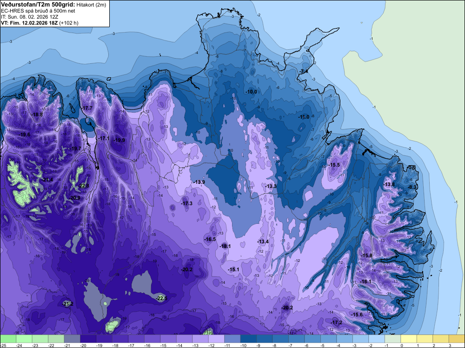Click the -13.3 temperature label

point(271,186)
